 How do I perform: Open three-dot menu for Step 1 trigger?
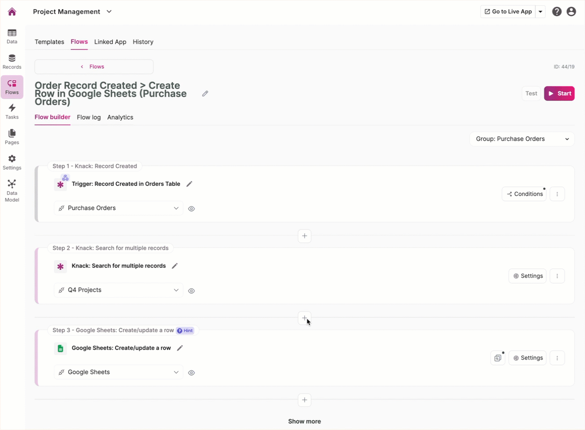(557, 194)
